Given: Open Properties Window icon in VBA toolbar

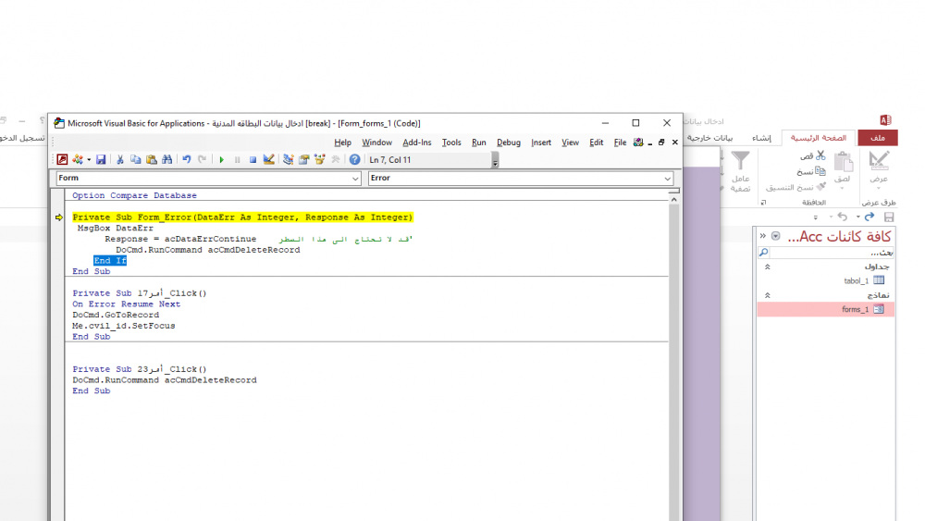Looking at the screenshot, I should [303, 159].
